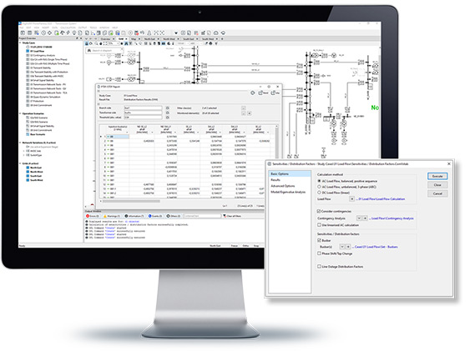Open the Load Flow Calculation link
Screen dimensions: 470x351
[382, 199]
